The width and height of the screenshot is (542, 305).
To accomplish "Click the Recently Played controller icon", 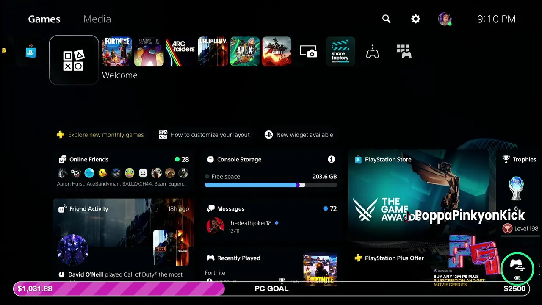I will coord(210,258).
